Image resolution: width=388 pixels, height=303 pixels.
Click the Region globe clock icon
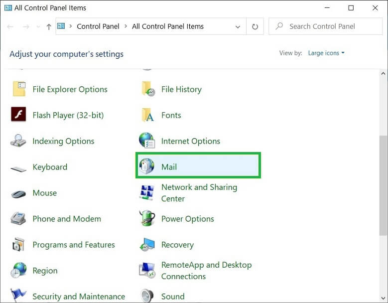pyautogui.click(x=18, y=270)
